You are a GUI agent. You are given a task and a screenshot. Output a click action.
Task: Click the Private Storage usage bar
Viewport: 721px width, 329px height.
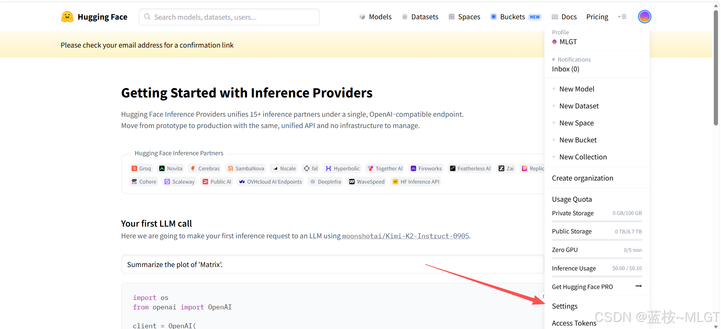[x=597, y=221]
